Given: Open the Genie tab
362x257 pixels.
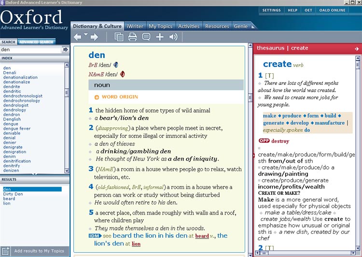Looking at the screenshot, I should (x=240, y=27).
